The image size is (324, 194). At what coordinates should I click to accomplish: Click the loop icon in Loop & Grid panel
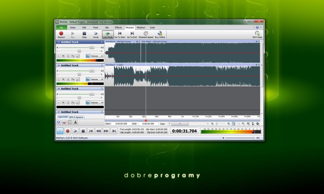coord(59,122)
